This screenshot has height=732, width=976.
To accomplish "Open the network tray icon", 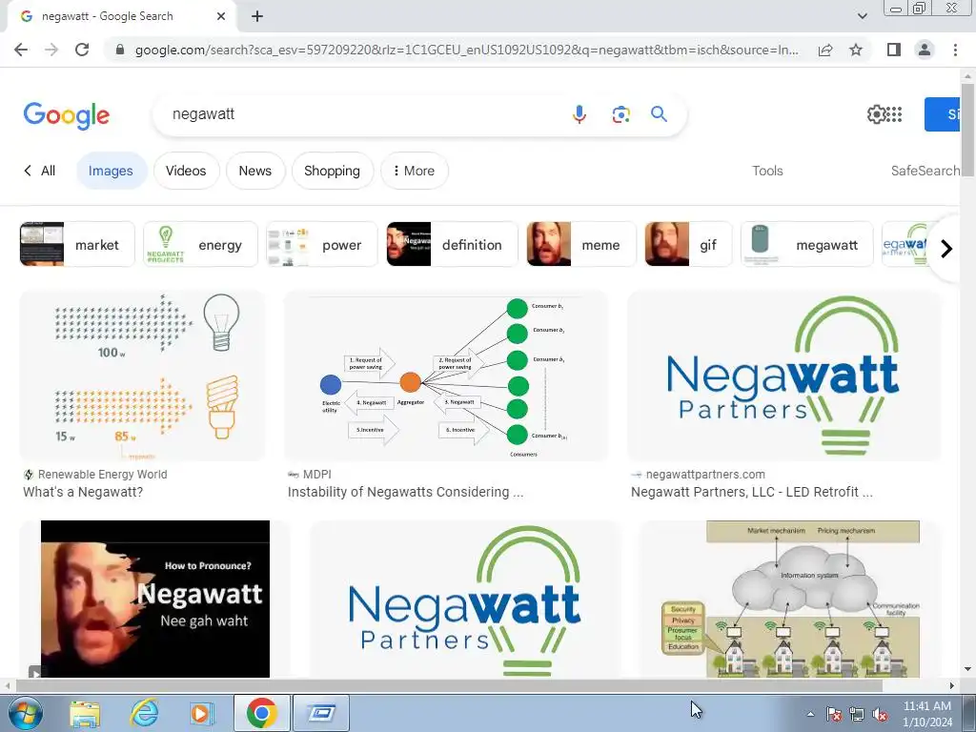I will click(x=857, y=714).
